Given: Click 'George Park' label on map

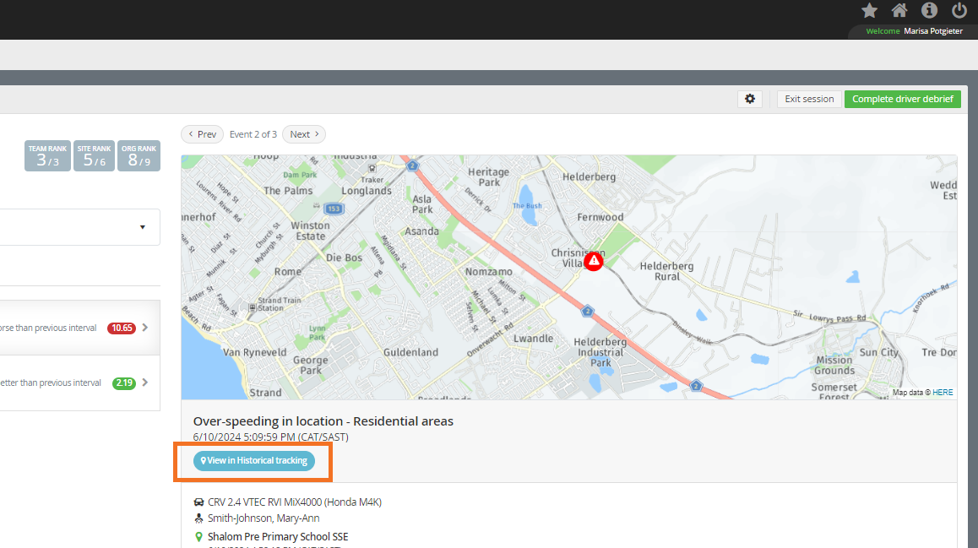Looking at the screenshot, I should [x=311, y=365].
